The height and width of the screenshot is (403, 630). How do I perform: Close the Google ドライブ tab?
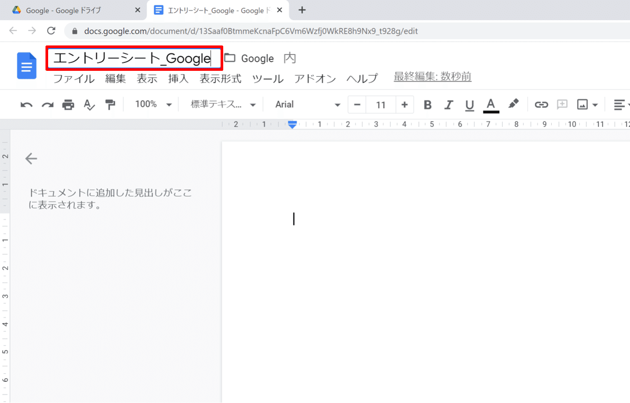(138, 10)
